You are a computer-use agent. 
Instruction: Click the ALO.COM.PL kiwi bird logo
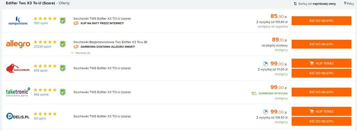pos(18,68)
